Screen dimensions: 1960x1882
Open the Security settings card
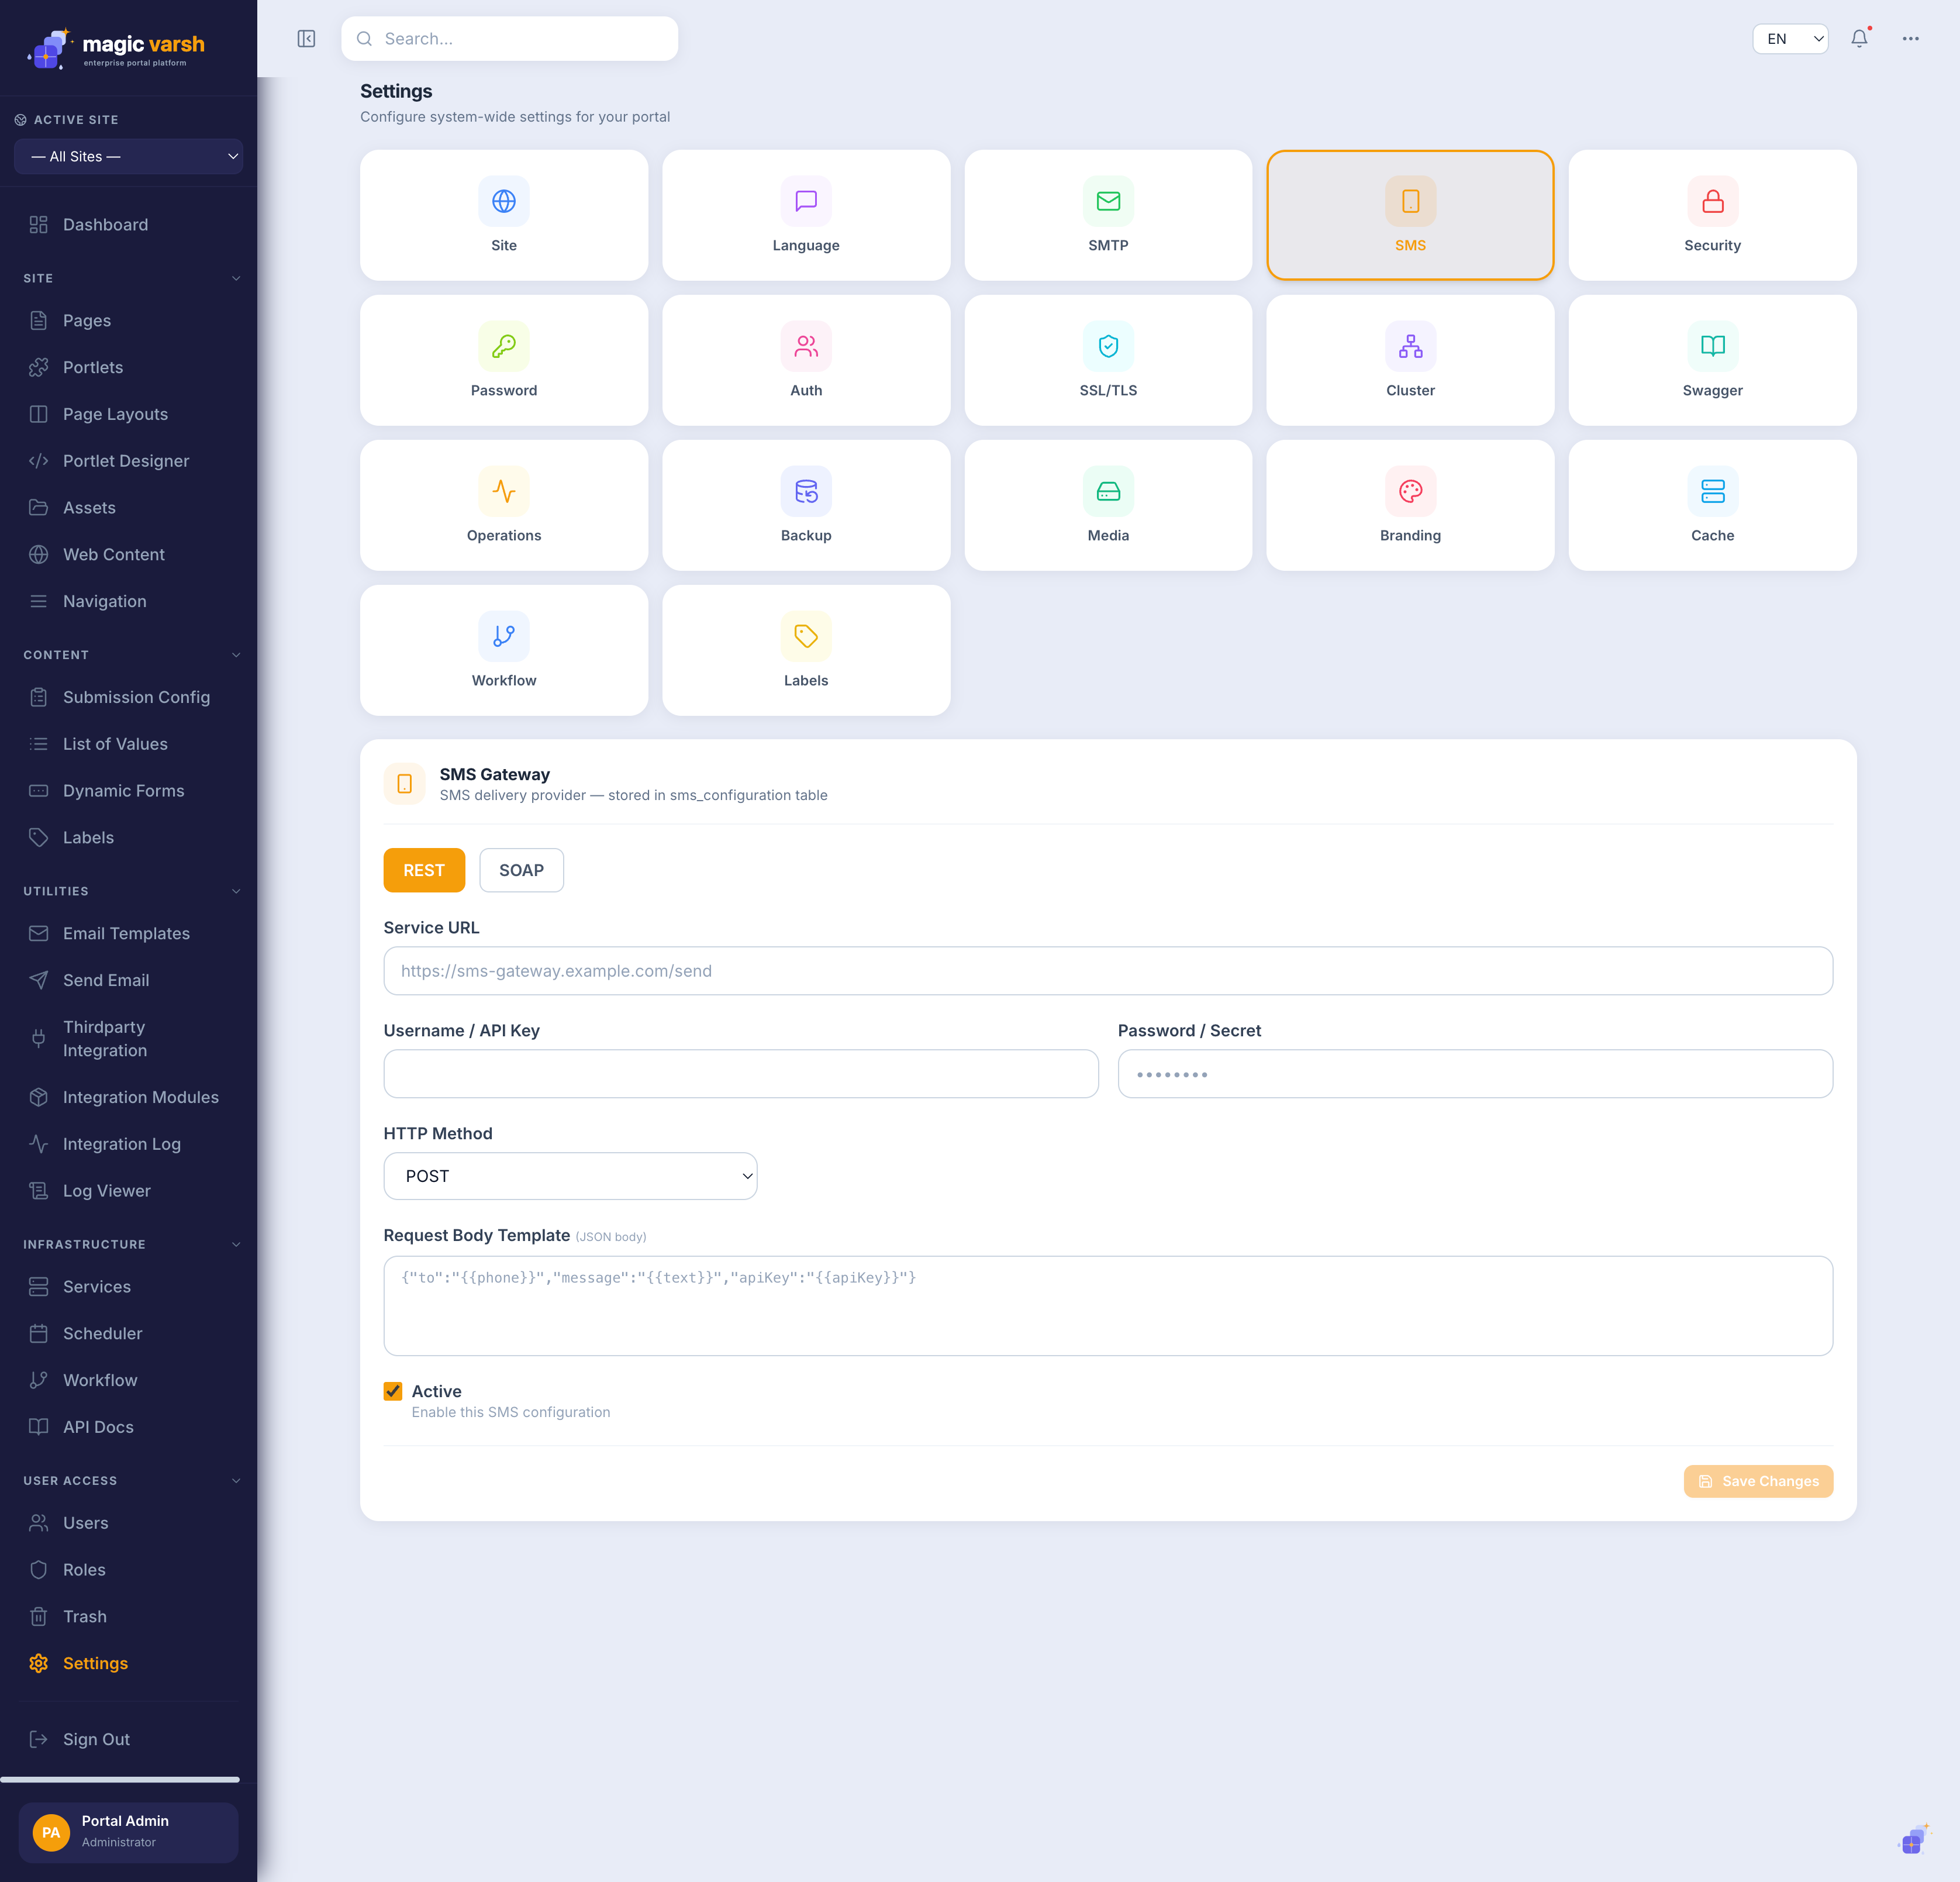[1712, 215]
